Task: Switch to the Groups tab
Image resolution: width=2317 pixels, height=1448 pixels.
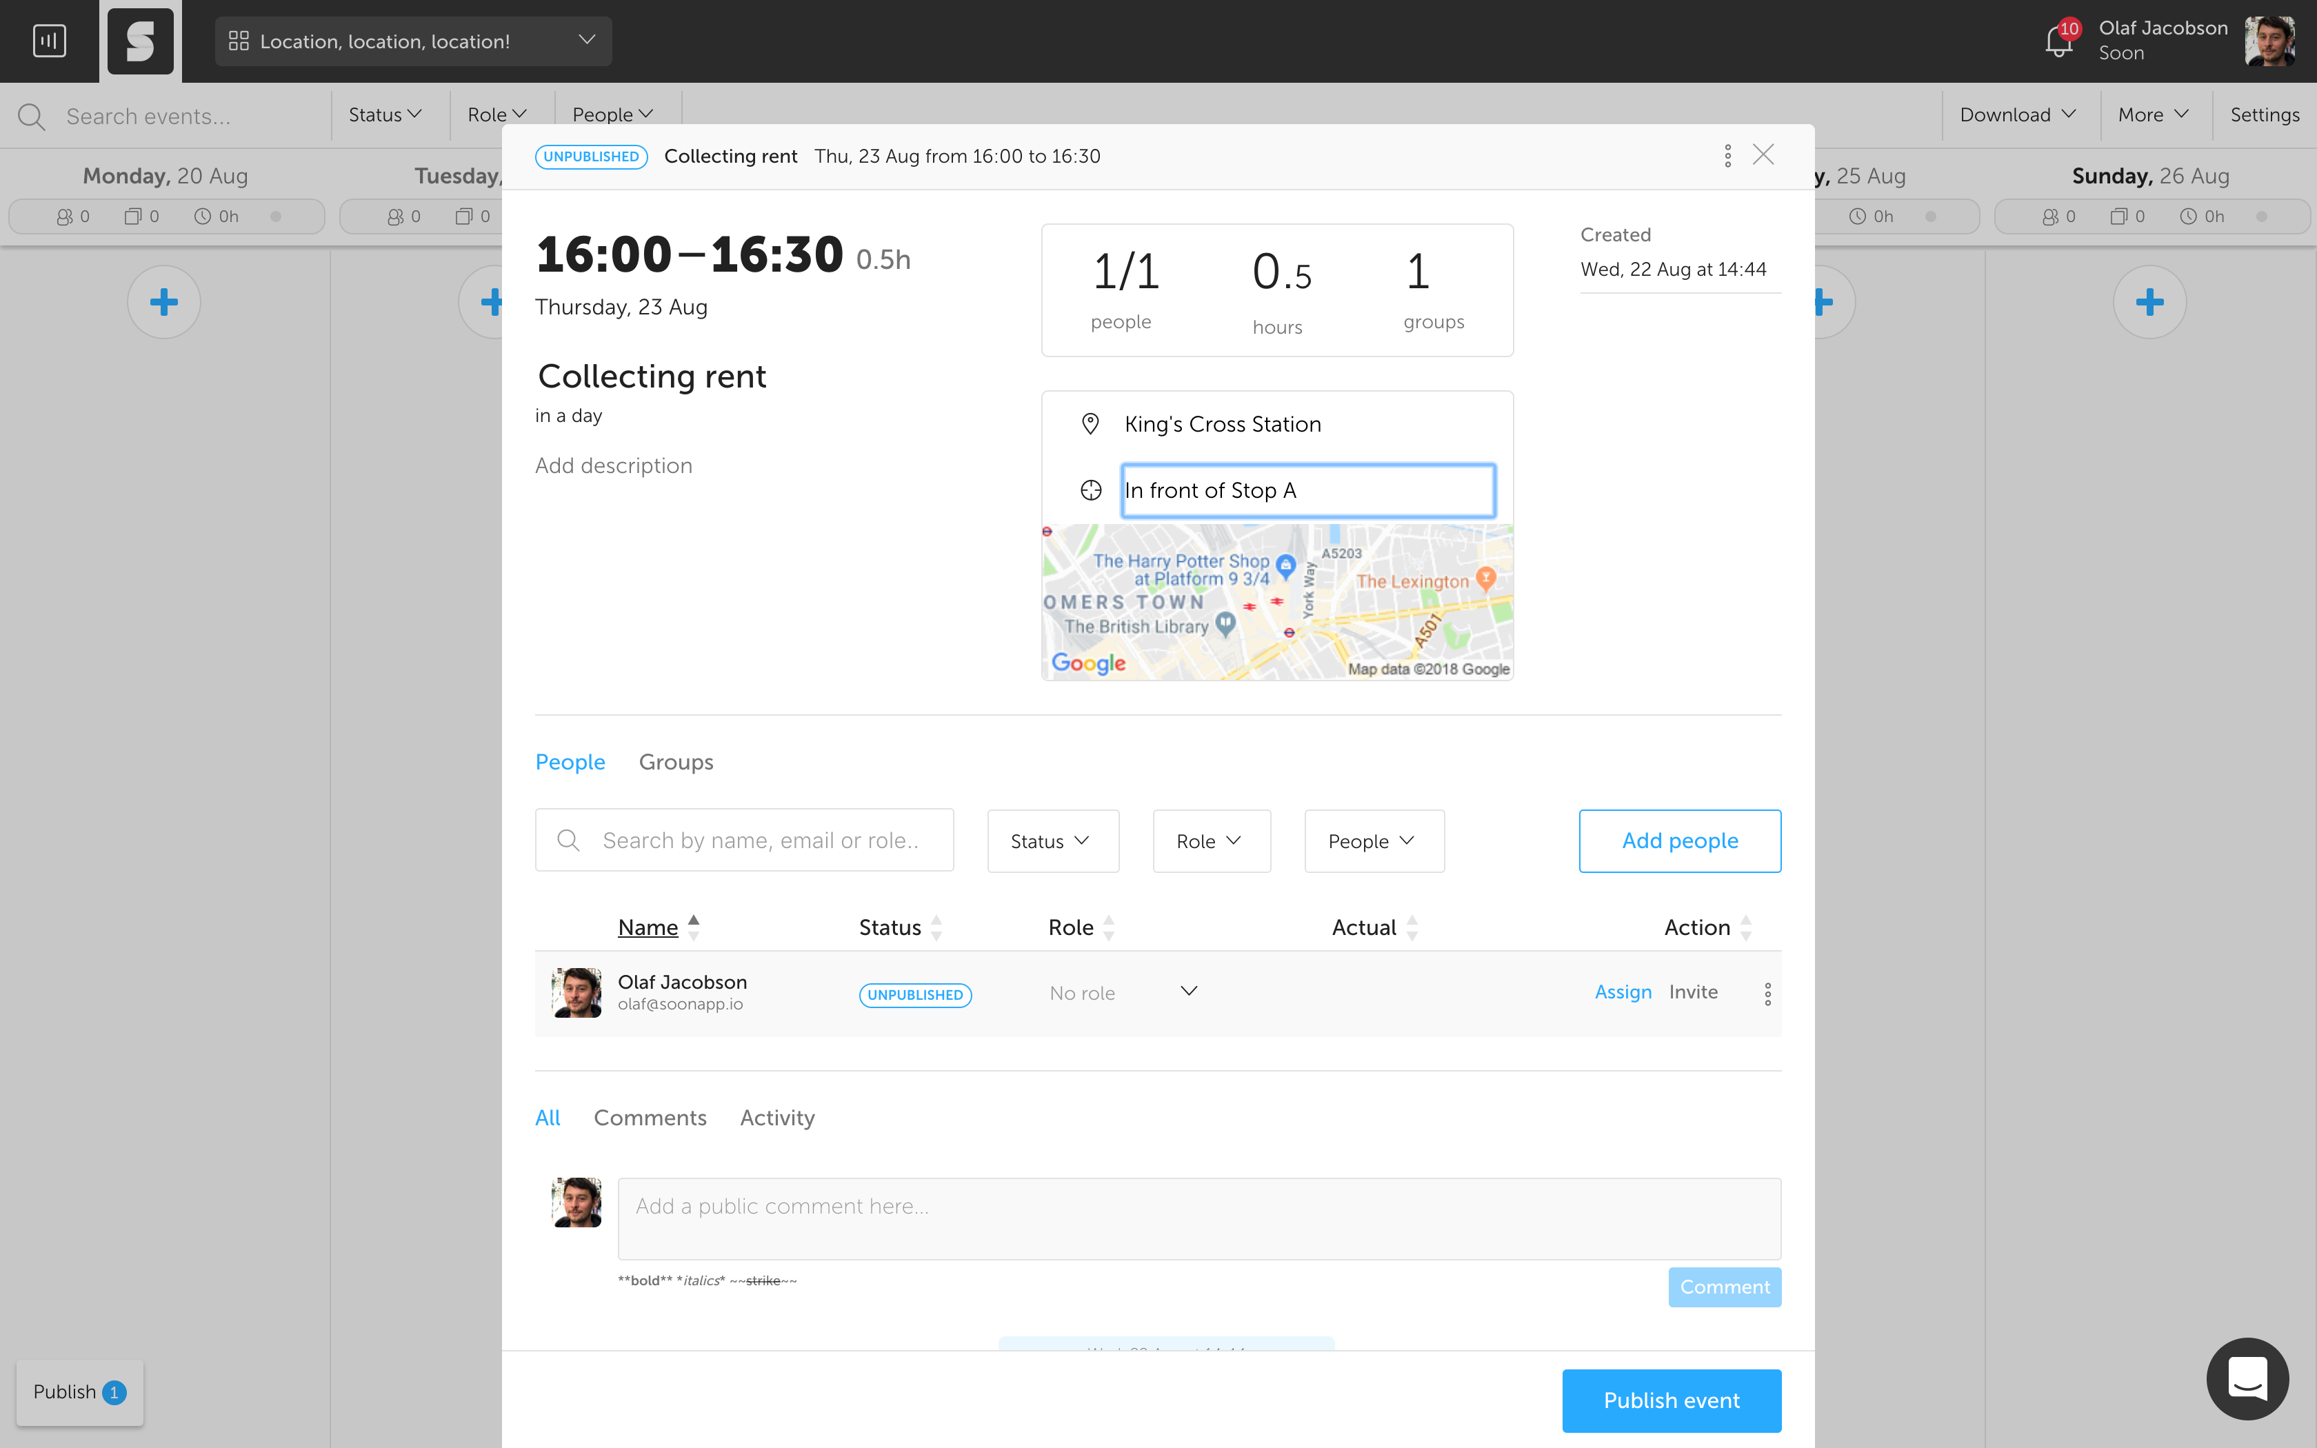Action: pos(676,763)
